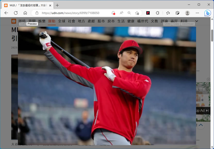214x149 pixels.
Task: Open the 健康 section
Action: [x=131, y=21]
